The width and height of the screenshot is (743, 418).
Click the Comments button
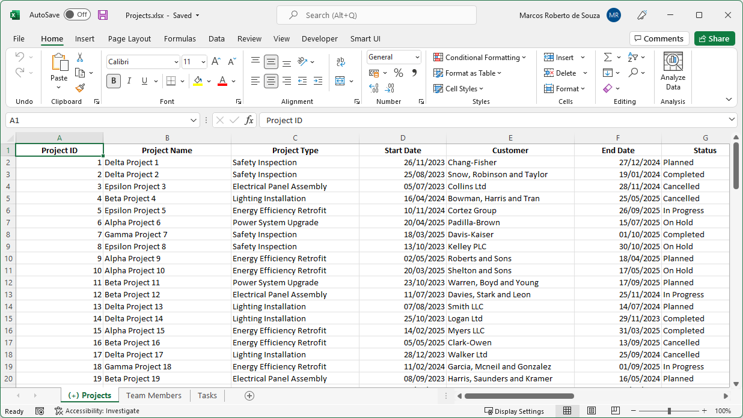click(659, 38)
